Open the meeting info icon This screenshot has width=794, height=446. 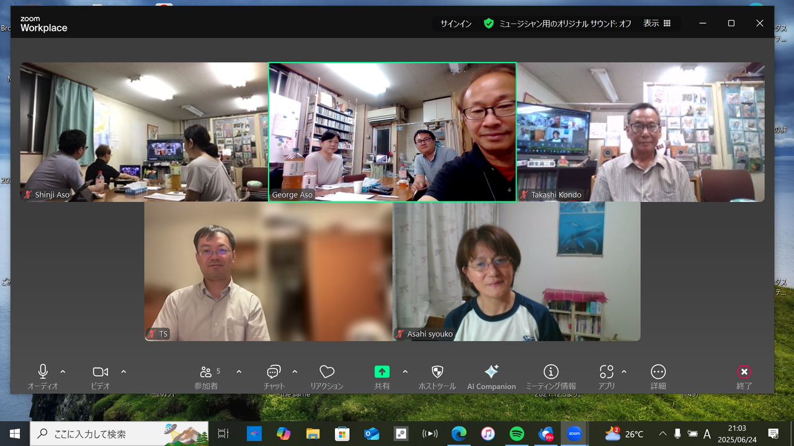(x=551, y=372)
